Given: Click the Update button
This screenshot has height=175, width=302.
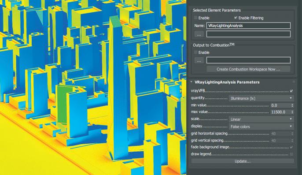Looking at the screenshot, I should [x=243, y=161].
